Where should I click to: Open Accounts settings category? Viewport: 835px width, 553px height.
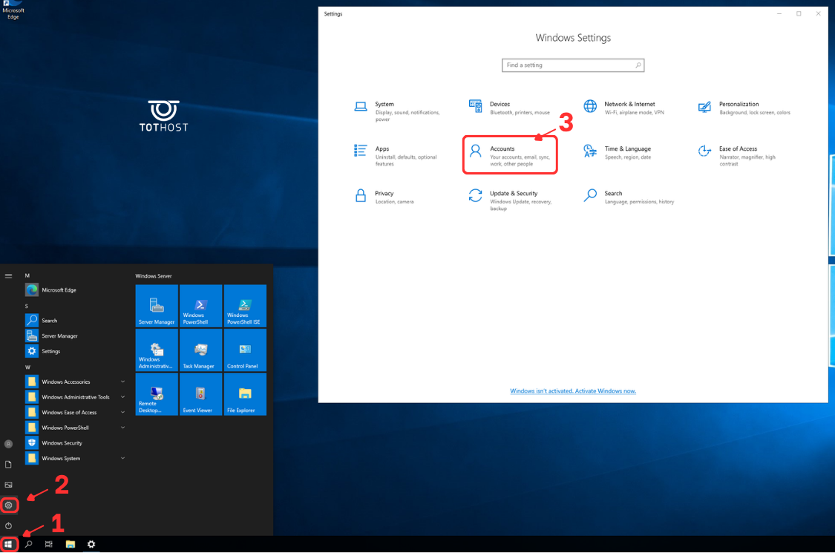click(x=510, y=155)
